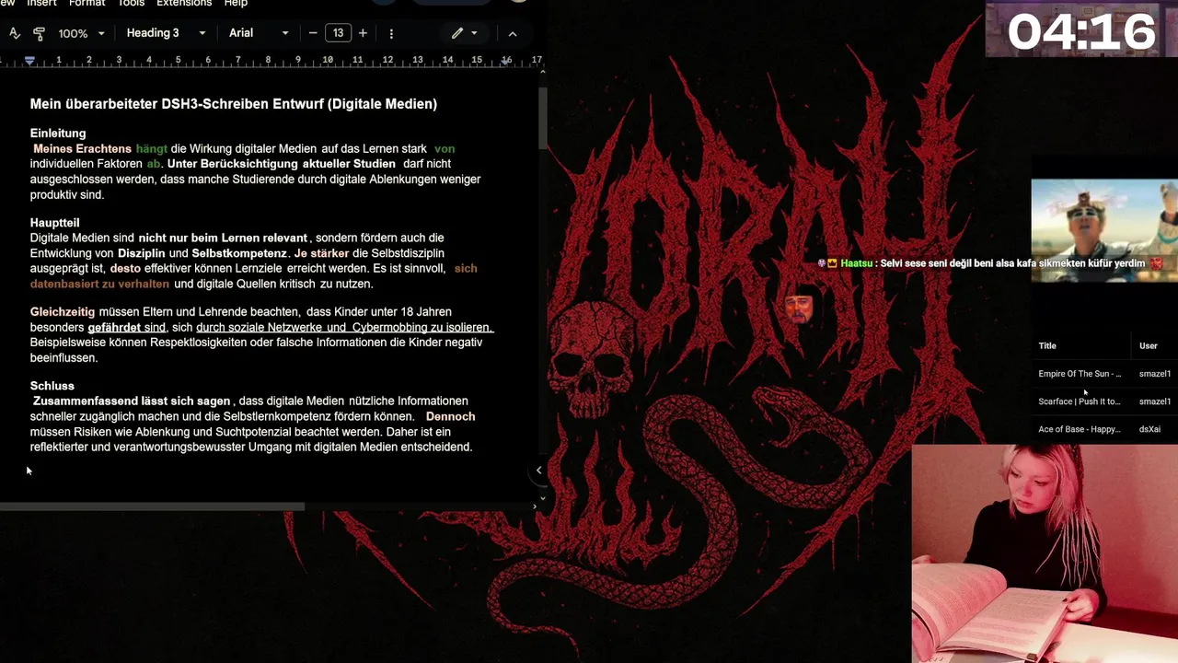
Task: Click the word 'Gleichzeitig'
Action: click(x=63, y=312)
